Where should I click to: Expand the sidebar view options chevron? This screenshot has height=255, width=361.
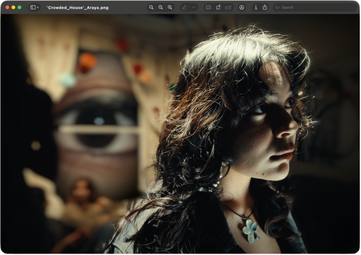point(38,7)
